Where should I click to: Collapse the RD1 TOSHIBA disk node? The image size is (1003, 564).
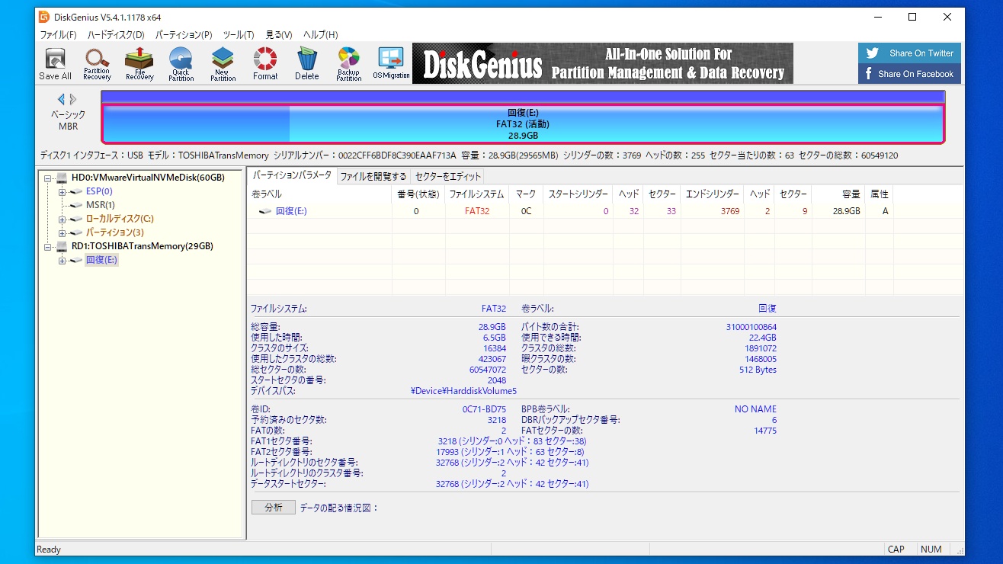pyautogui.click(x=48, y=246)
